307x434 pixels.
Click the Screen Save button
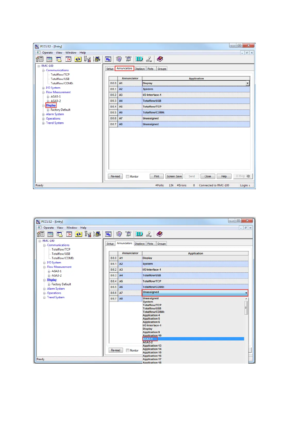(174, 176)
